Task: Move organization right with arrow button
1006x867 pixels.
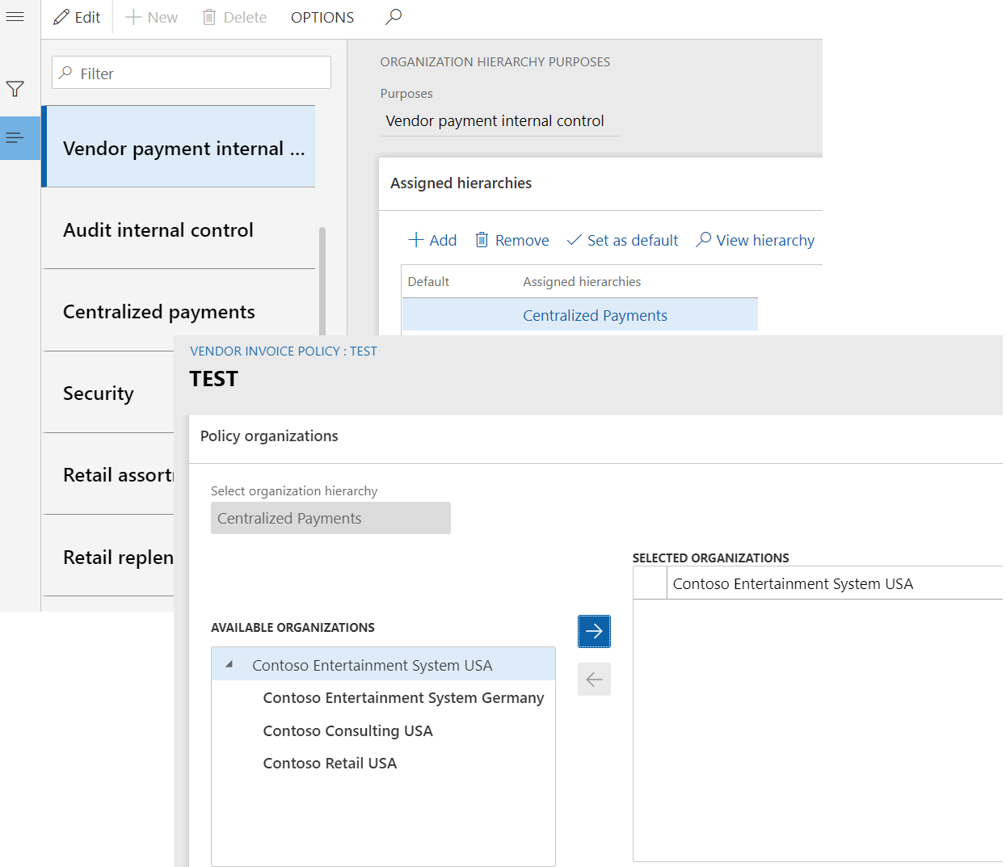Action: point(594,631)
